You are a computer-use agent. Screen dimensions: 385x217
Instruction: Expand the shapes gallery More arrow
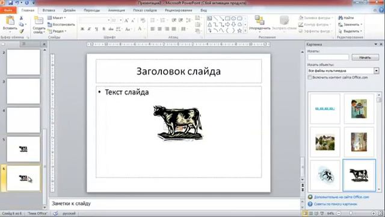tap(245, 31)
